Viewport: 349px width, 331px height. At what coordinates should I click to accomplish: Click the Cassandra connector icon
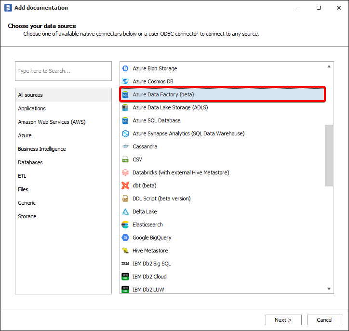[125, 146]
